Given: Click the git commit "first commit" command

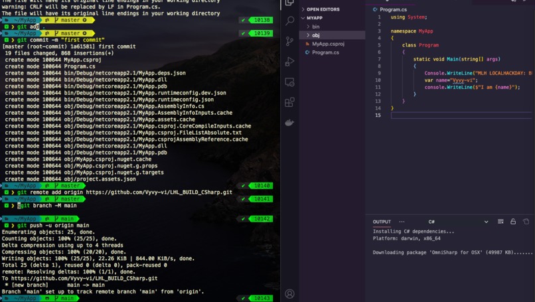Looking at the screenshot, I should (60, 40).
